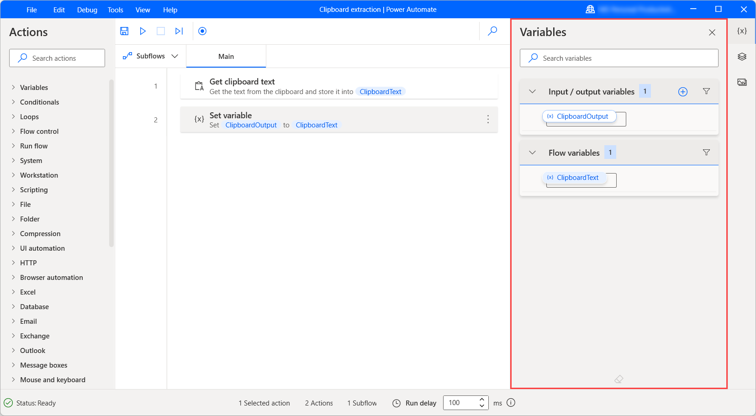Start the flow recorder
Viewport: 756px width, 416px height.
(x=202, y=31)
